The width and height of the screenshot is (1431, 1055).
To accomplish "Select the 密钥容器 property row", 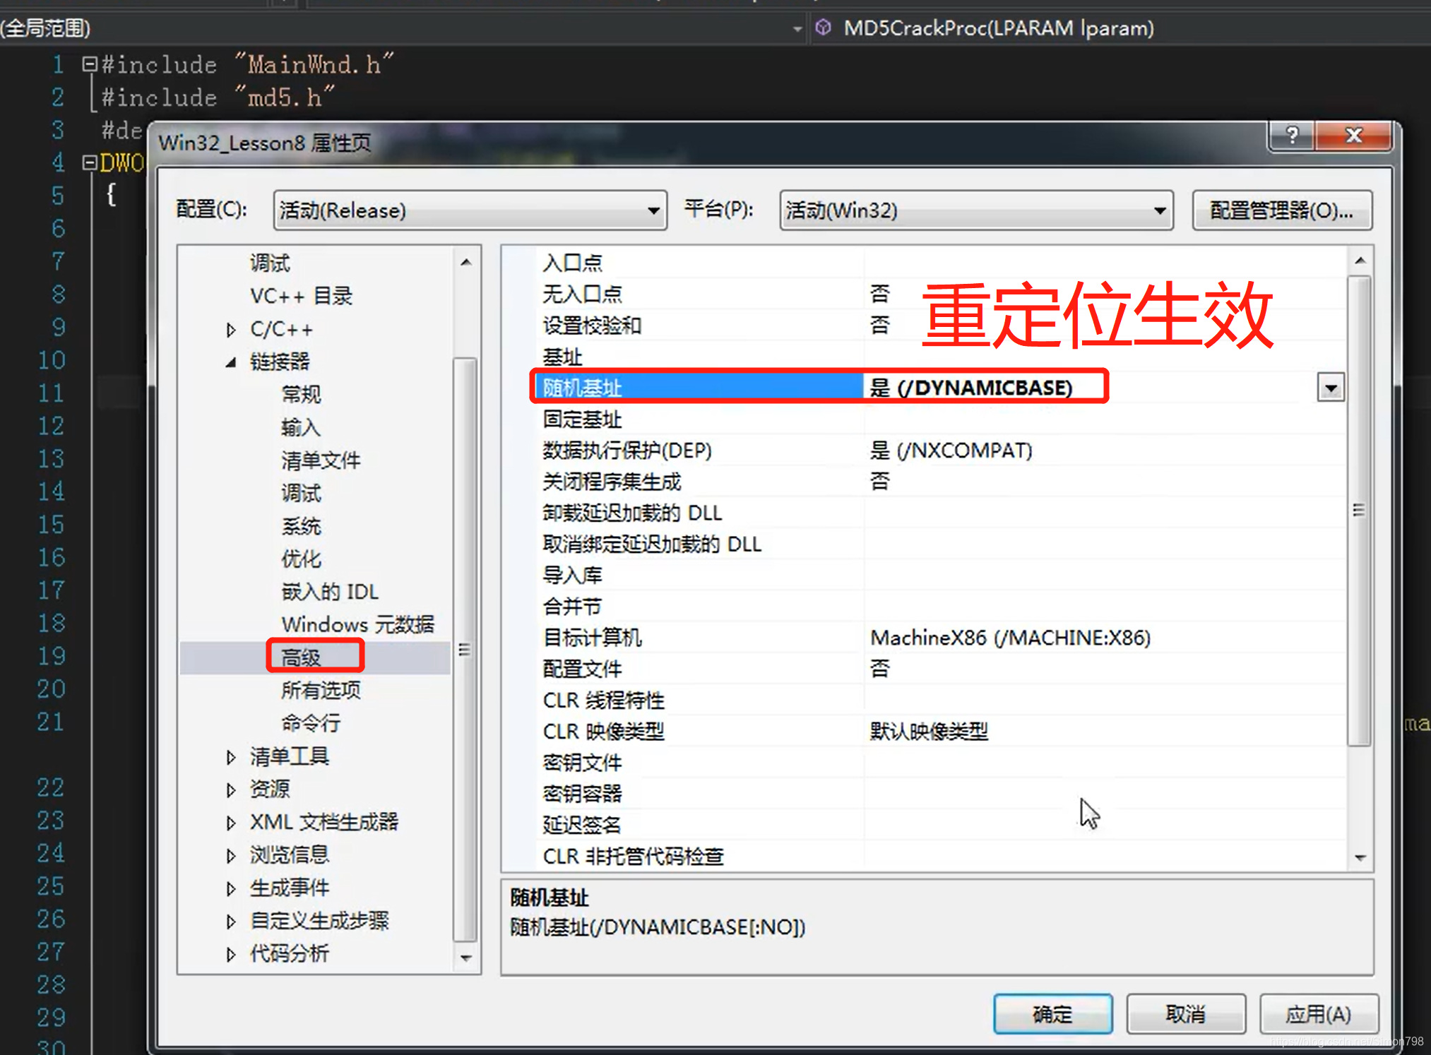I will pyautogui.click(x=940, y=794).
